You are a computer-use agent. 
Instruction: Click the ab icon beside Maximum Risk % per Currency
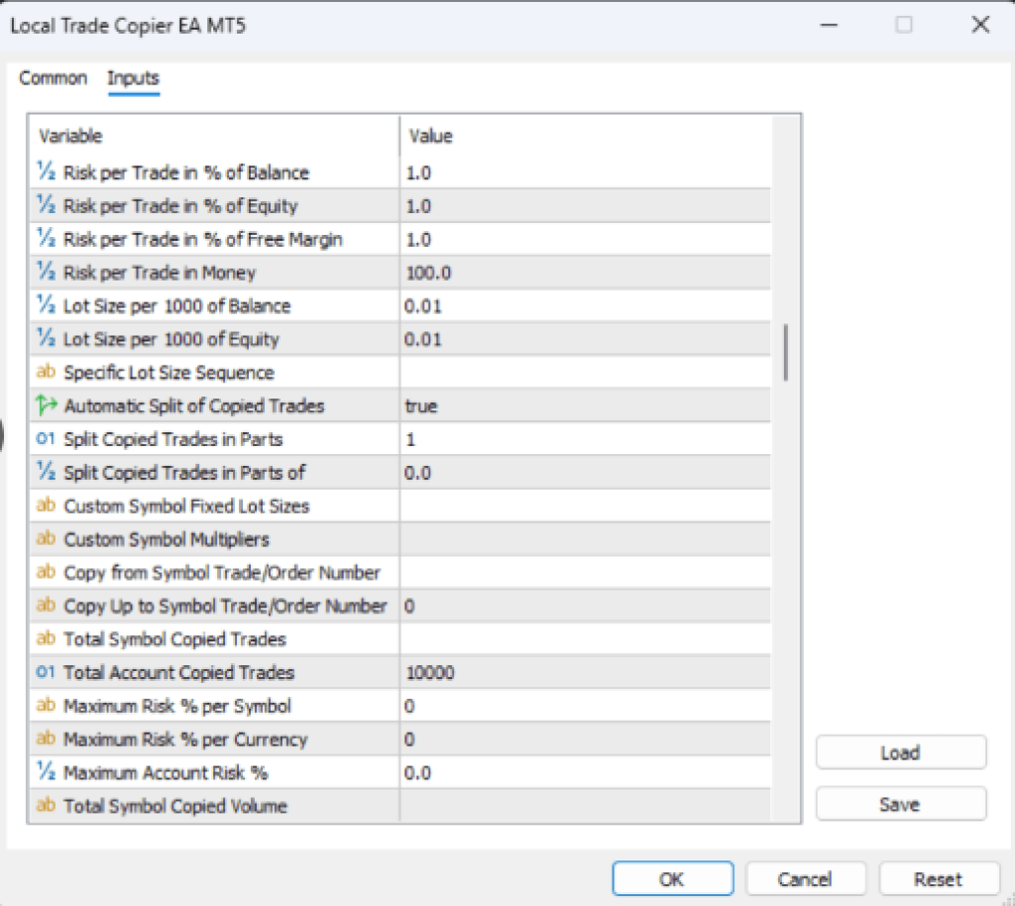click(46, 738)
